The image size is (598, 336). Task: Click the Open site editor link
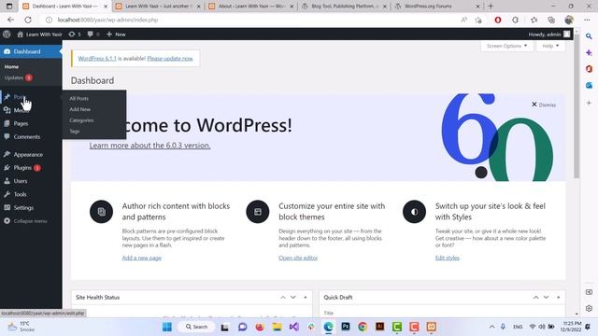point(298,258)
